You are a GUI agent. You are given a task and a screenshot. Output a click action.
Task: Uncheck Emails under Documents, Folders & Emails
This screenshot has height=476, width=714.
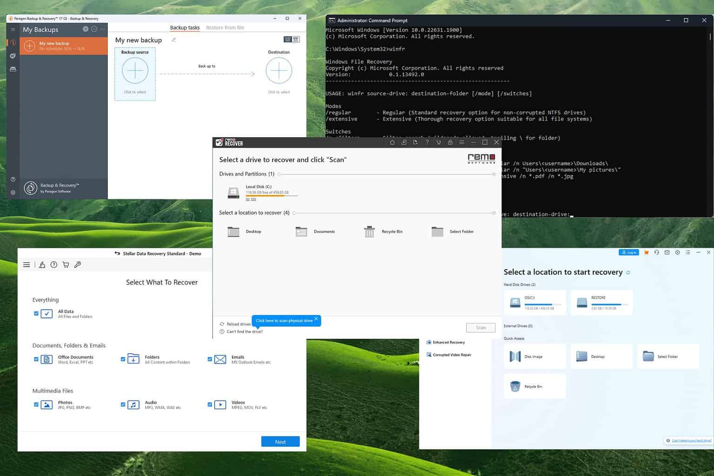[x=210, y=359]
